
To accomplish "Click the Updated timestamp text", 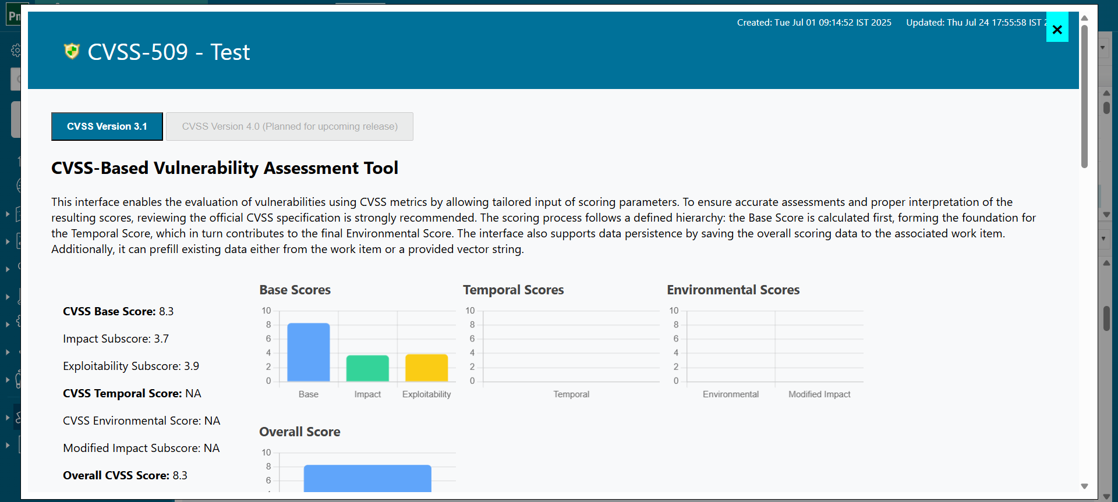I will tap(976, 23).
